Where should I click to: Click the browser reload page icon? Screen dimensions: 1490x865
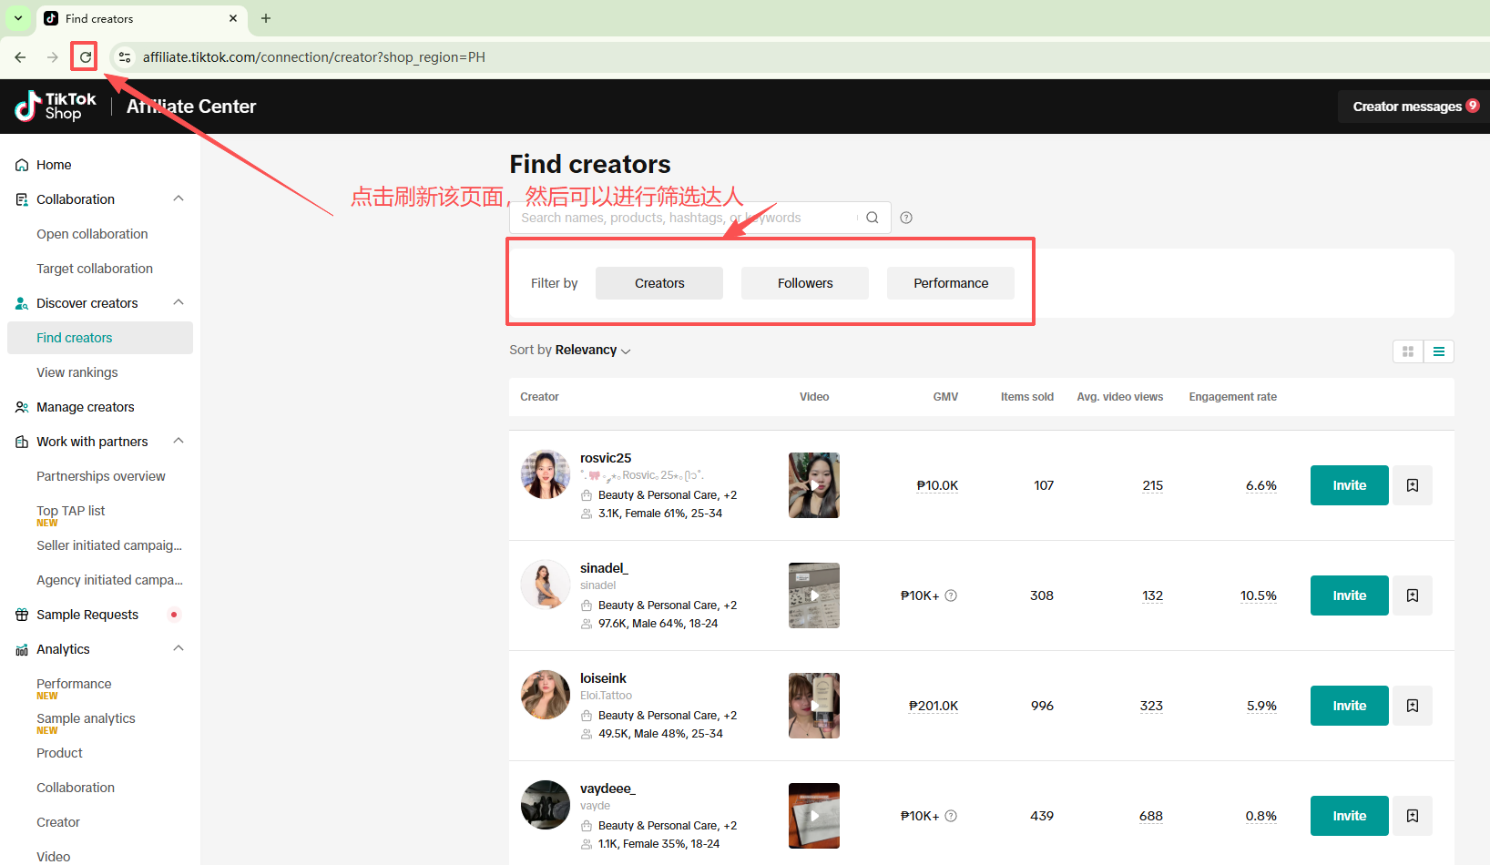pyautogui.click(x=85, y=57)
